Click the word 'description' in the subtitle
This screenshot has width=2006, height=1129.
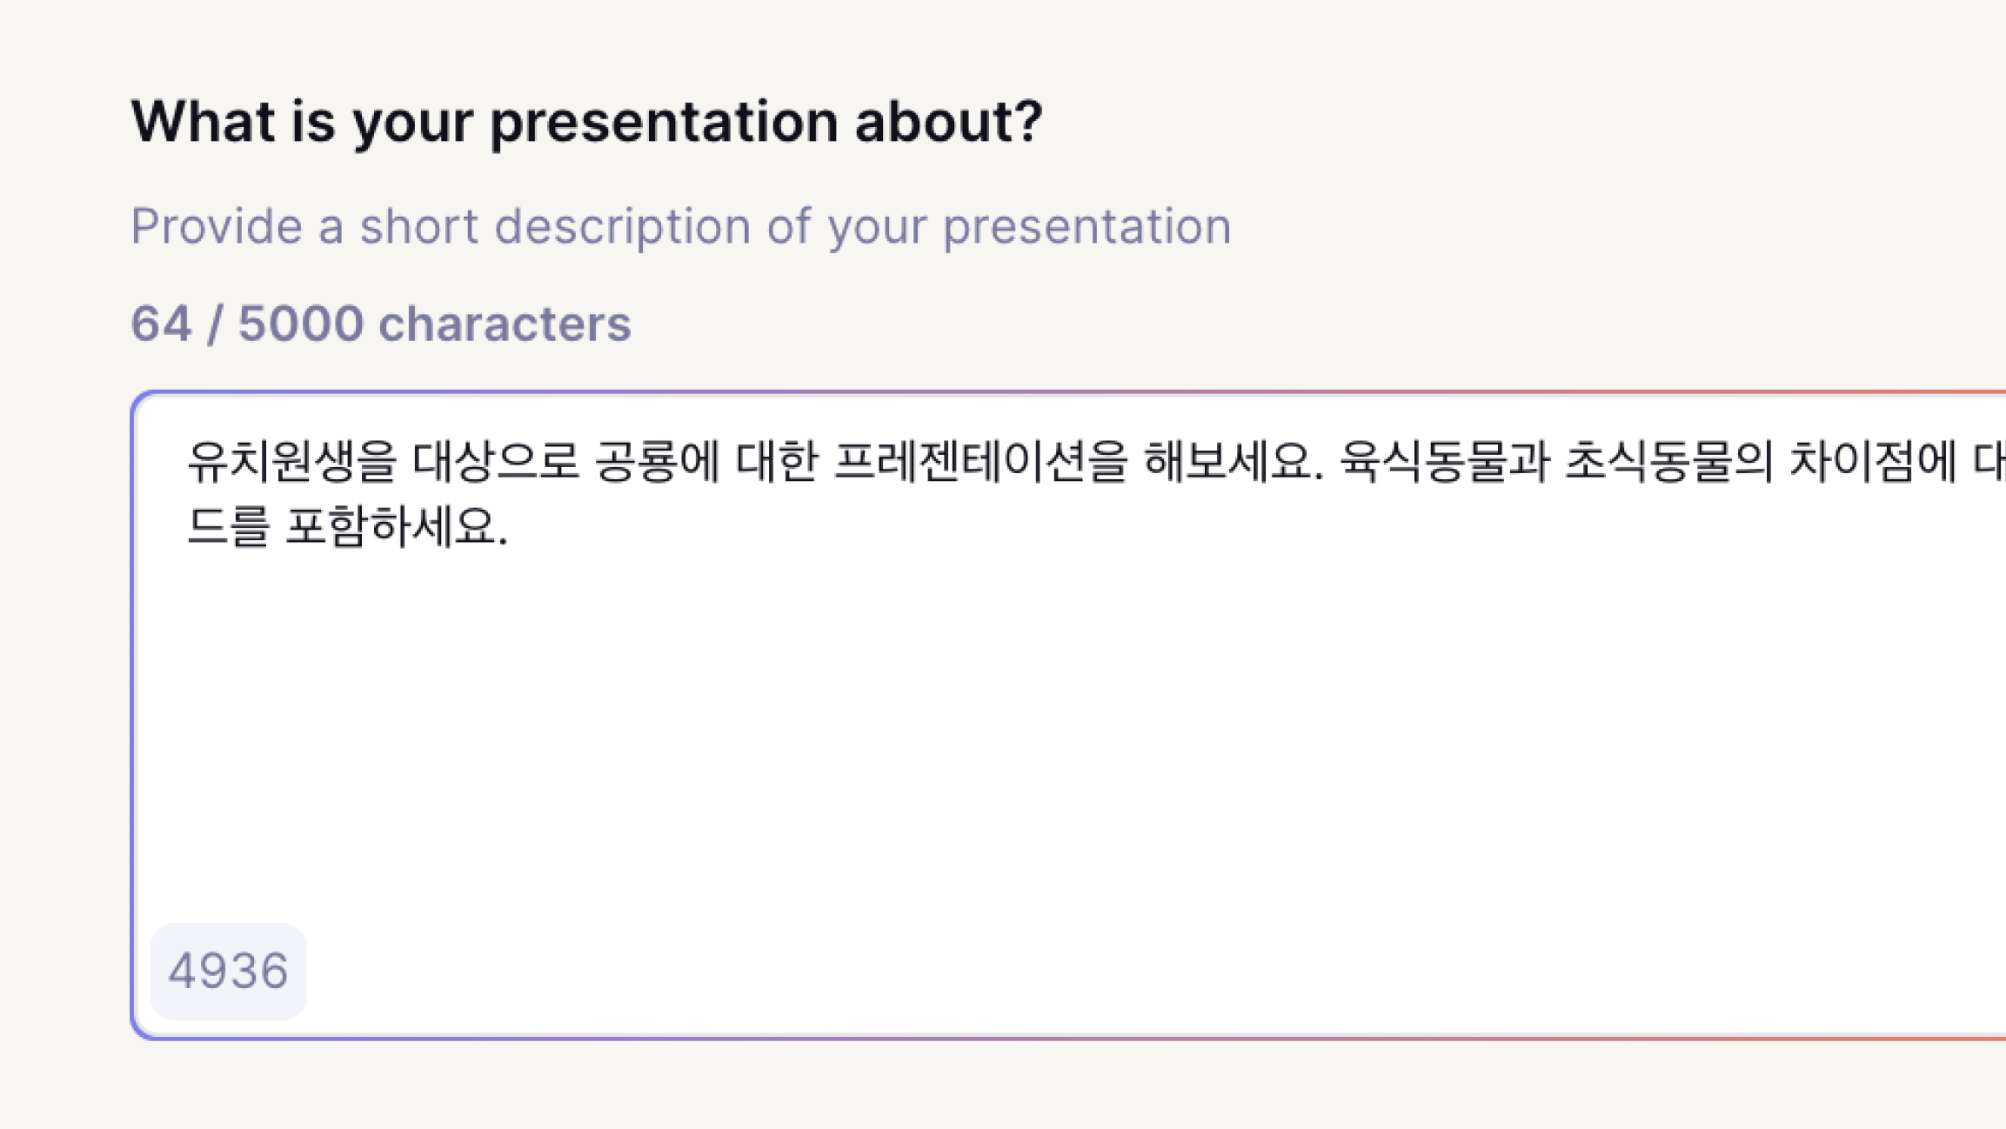[x=623, y=226]
